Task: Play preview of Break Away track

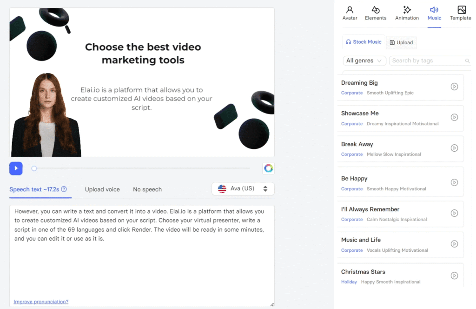Action: [454, 148]
